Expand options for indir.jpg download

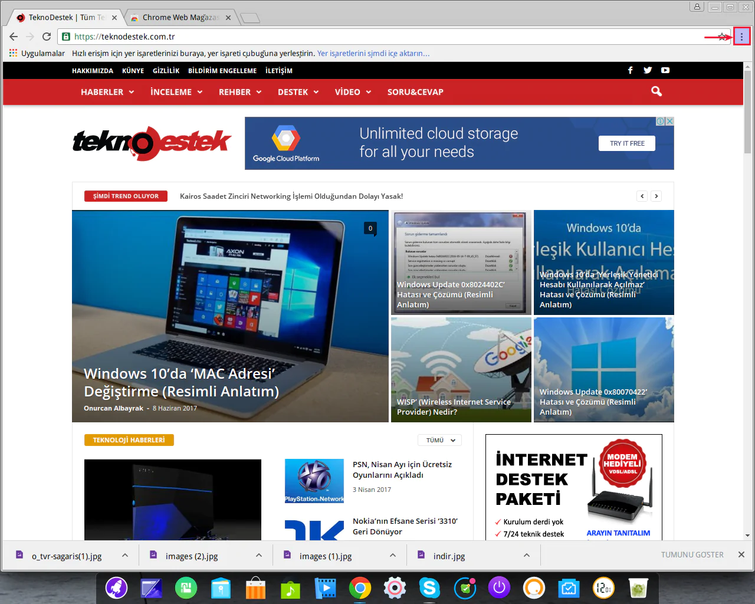tap(526, 555)
